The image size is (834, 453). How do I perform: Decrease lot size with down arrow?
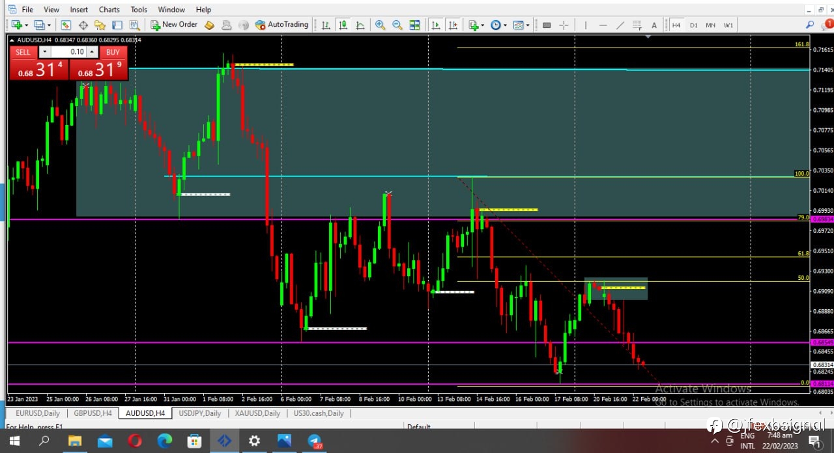[44, 52]
